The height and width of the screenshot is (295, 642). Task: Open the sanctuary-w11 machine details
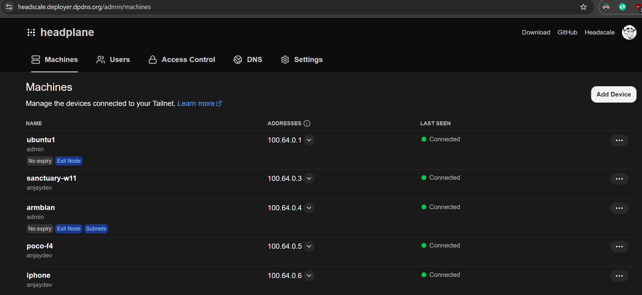[52, 178]
